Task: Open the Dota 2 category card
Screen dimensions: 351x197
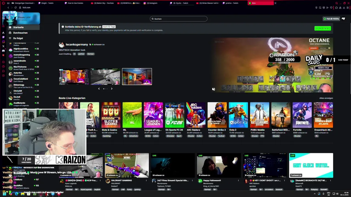Action: click(238, 115)
